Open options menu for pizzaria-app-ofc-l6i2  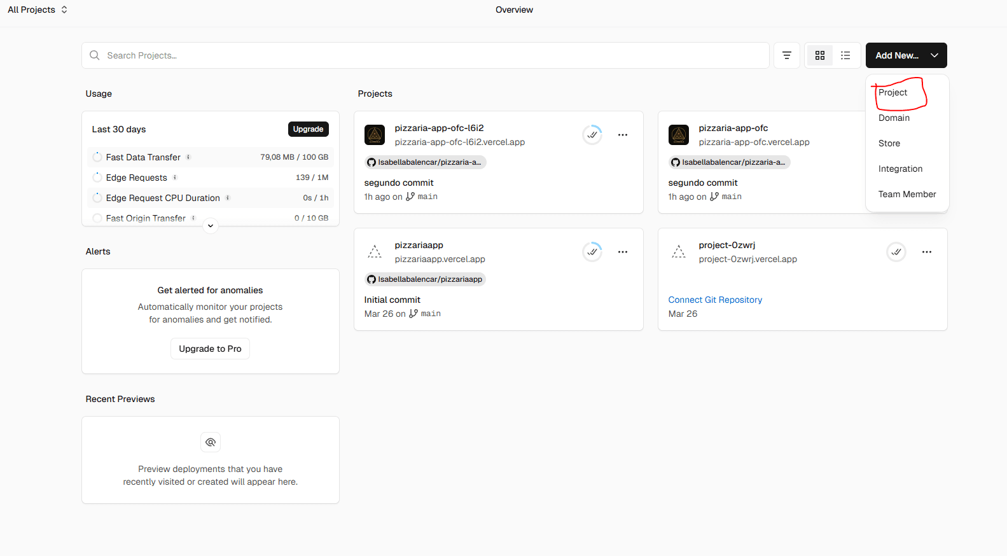(622, 135)
